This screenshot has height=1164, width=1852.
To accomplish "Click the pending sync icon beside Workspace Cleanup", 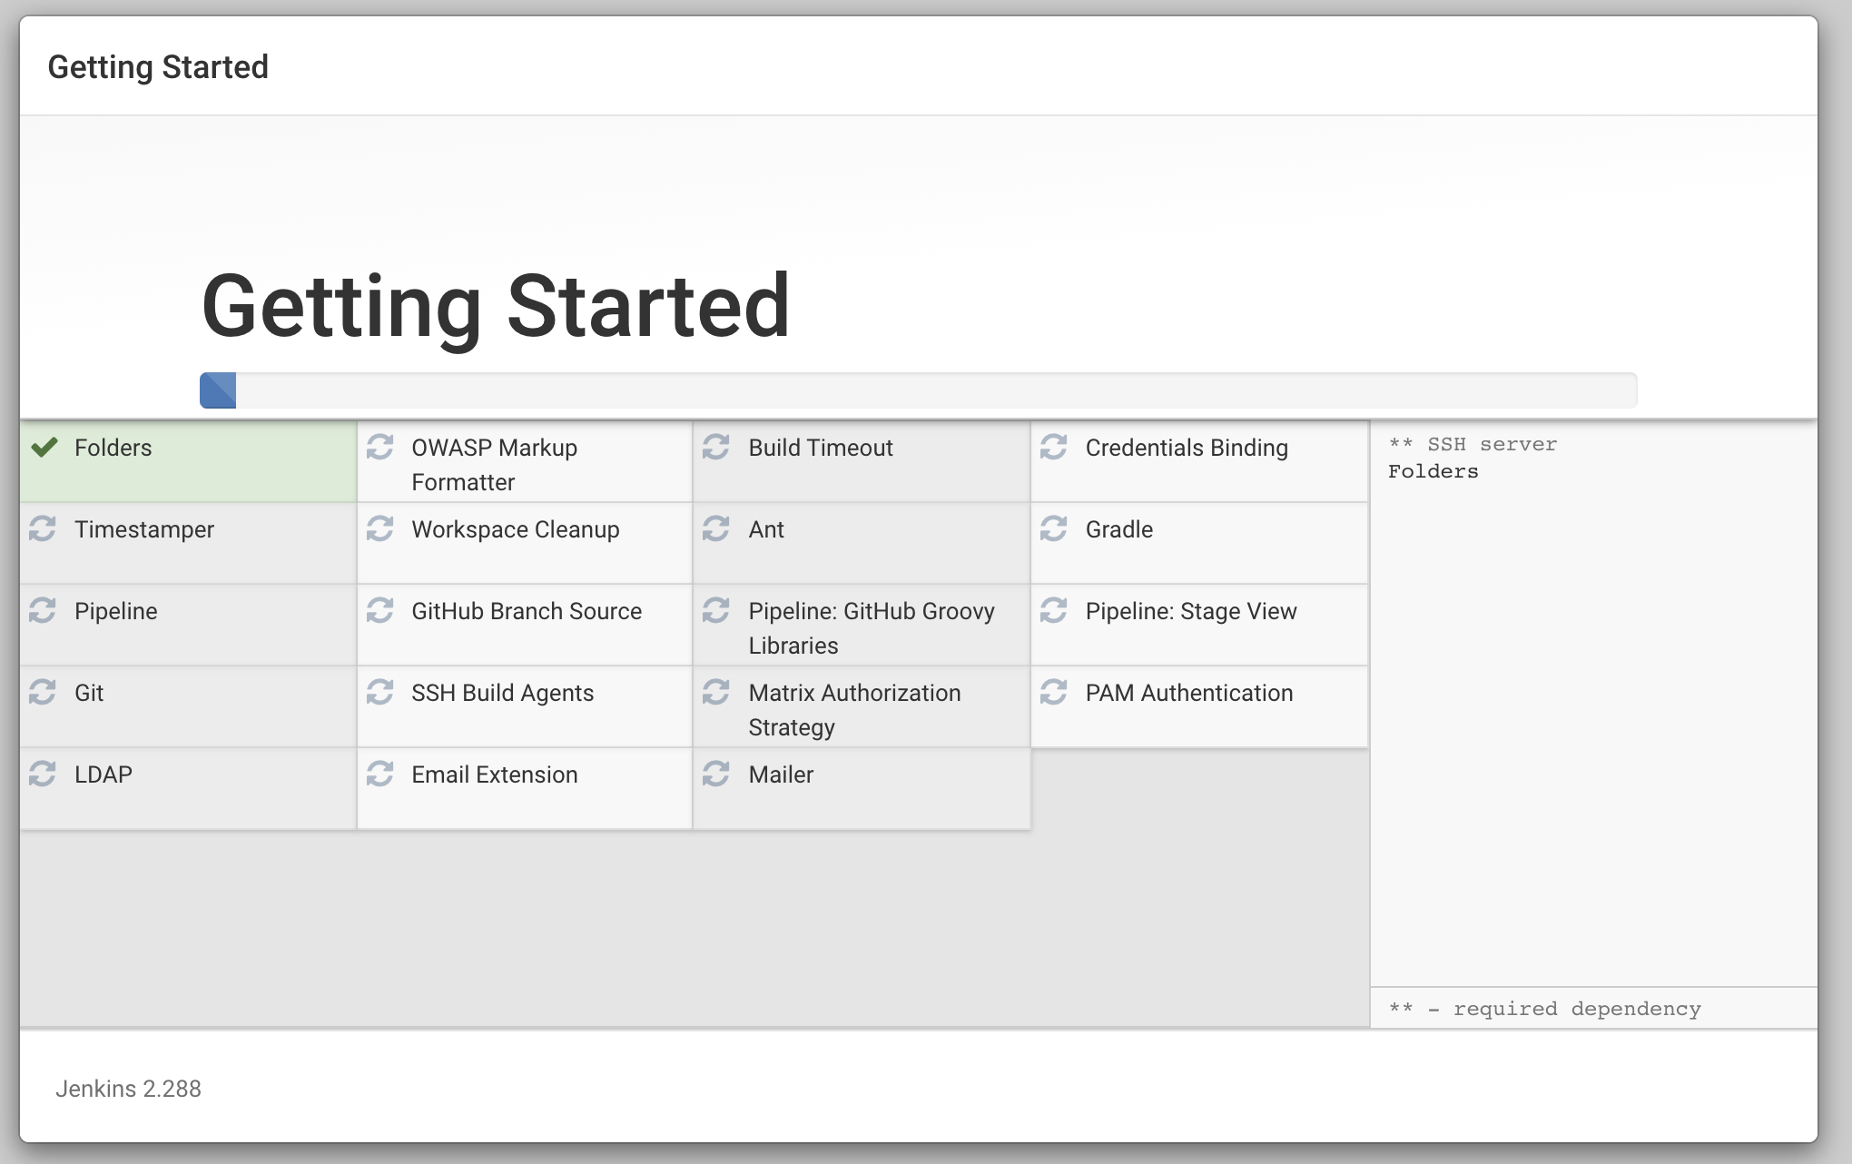I will [379, 528].
